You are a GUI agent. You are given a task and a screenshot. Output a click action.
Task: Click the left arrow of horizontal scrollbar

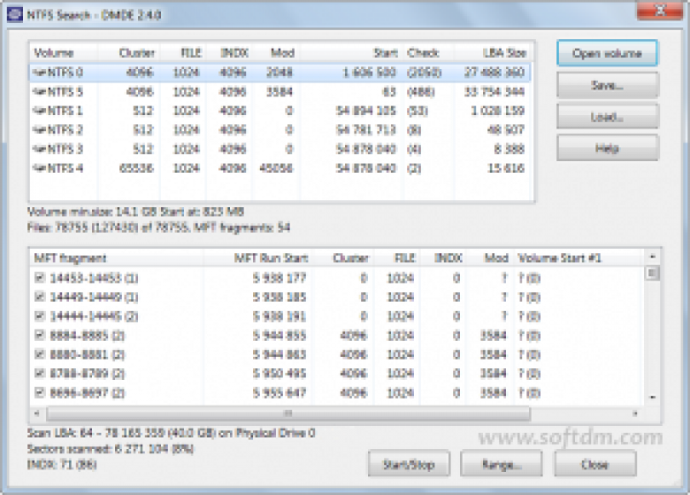pyautogui.click(x=37, y=414)
